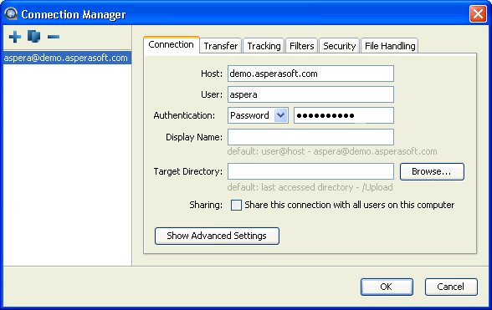
Task: Select aspera@demo.asperasoft.com in the connection list
Action: coord(67,58)
